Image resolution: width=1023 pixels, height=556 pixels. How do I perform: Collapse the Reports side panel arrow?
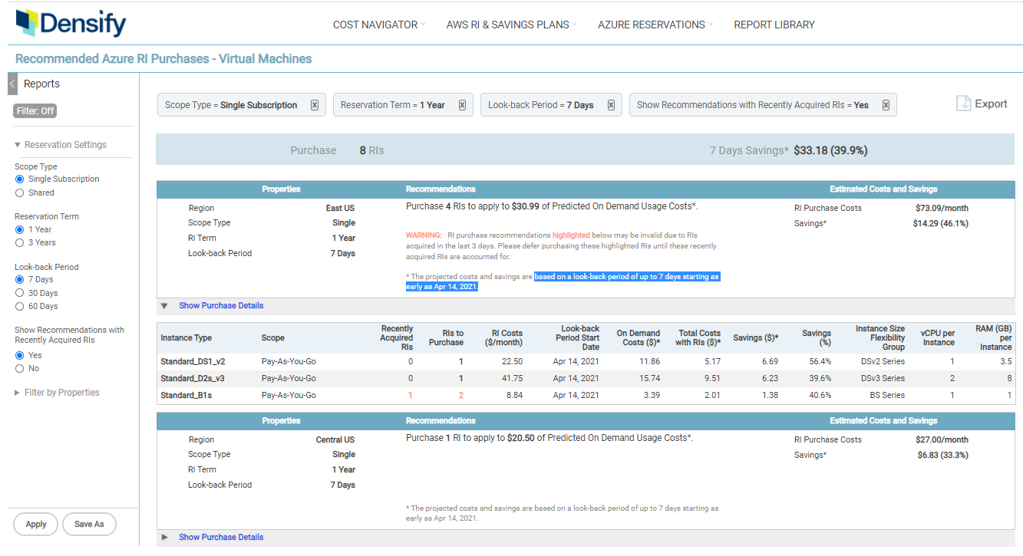(12, 84)
